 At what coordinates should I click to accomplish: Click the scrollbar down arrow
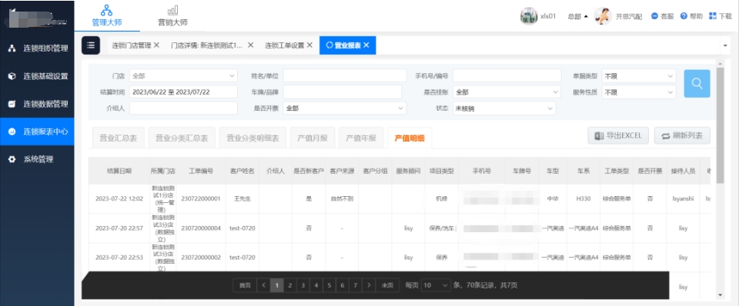tap(720, 294)
